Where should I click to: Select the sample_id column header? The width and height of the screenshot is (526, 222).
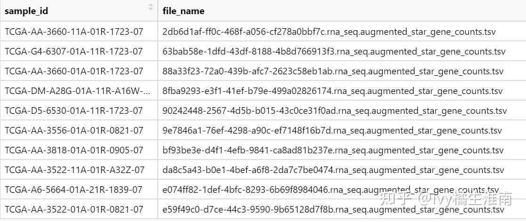click(x=26, y=11)
